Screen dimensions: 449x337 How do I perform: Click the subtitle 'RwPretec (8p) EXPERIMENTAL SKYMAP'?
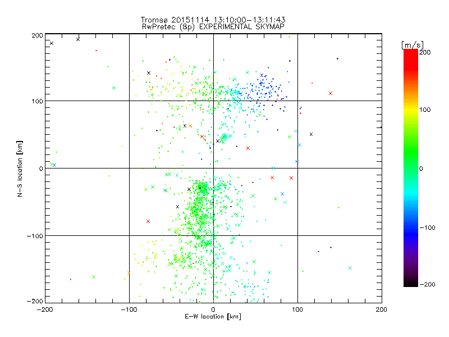213,26
